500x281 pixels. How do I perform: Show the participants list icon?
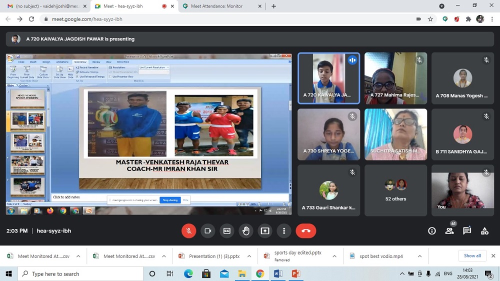pyautogui.click(x=449, y=231)
